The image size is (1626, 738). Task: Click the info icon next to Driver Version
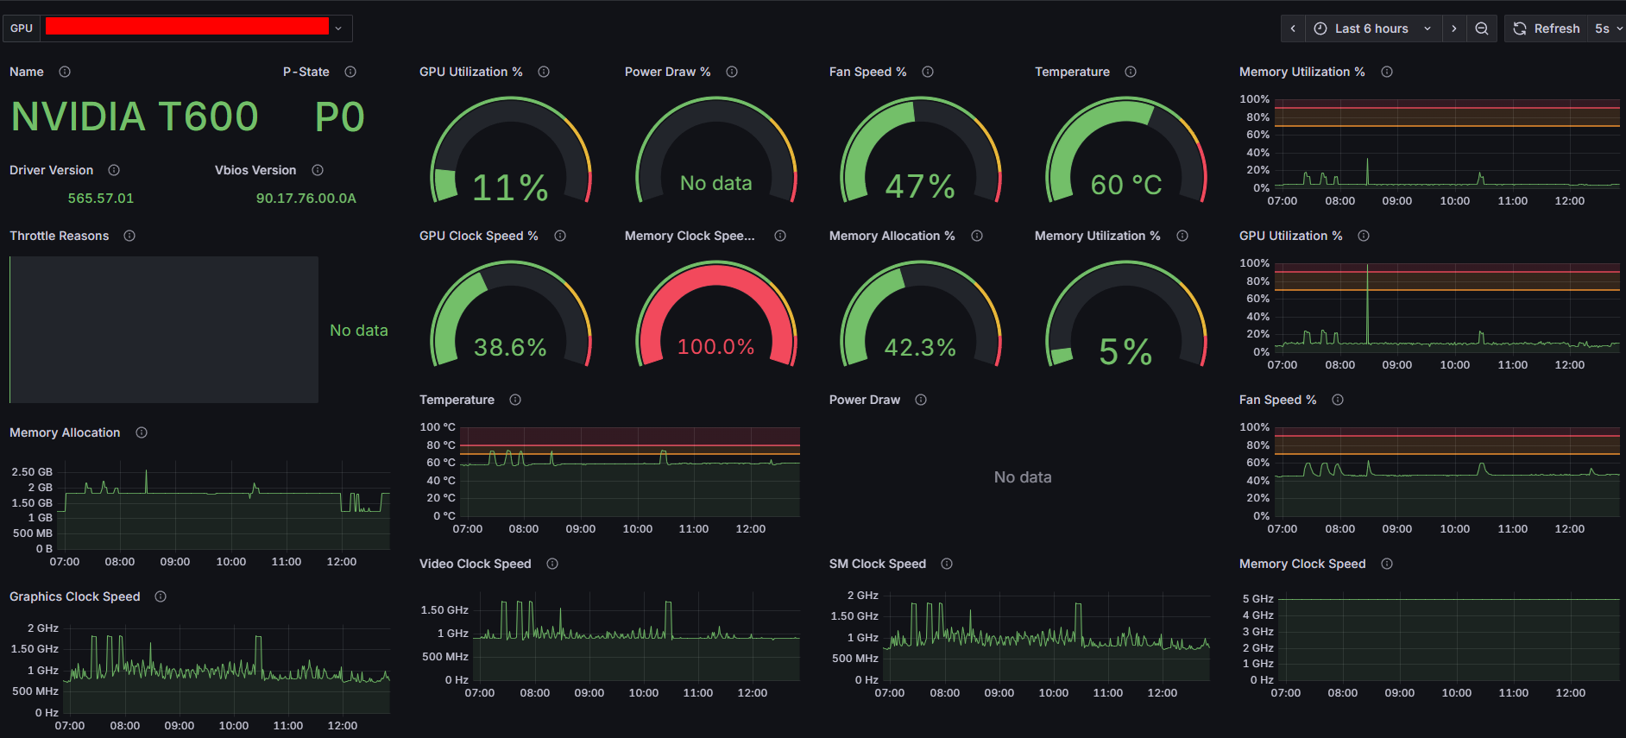click(x=114, y=170)
